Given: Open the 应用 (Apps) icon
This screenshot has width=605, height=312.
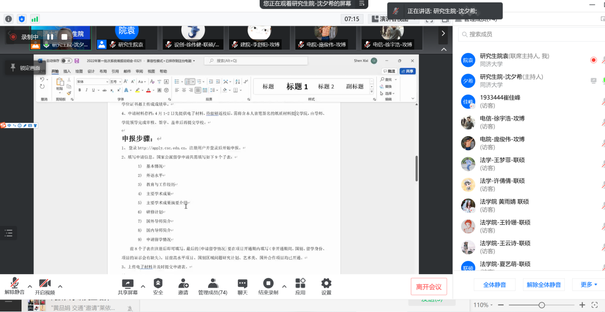Looking at the screenshot, I should click(x=300, y=283).
